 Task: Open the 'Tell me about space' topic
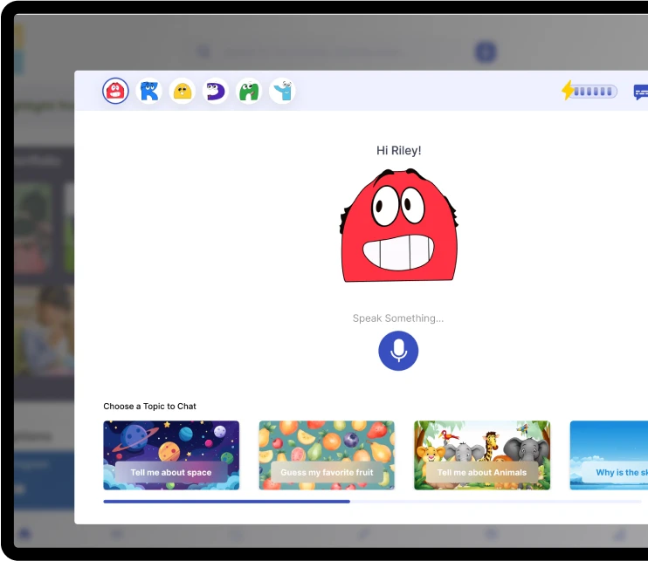(x=171, y=455)
